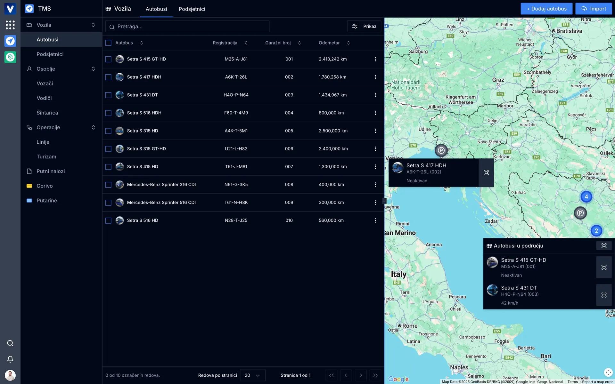Select the Setra S 415 GT-HD row checkbox
The width and height of the screenshot is (615, 384).
click(108, 59)
